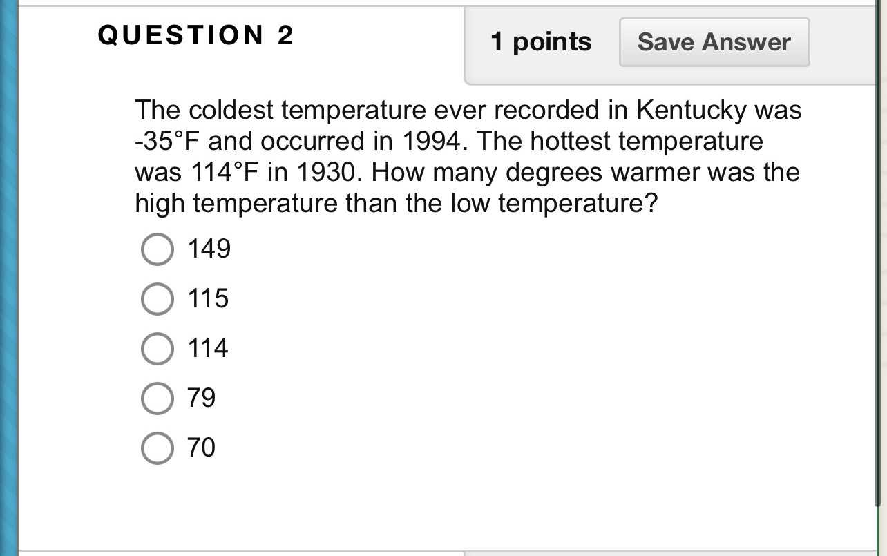Pick 79 as the temperature difference
This screenshot has height=556, width=887.
[158, 398]
